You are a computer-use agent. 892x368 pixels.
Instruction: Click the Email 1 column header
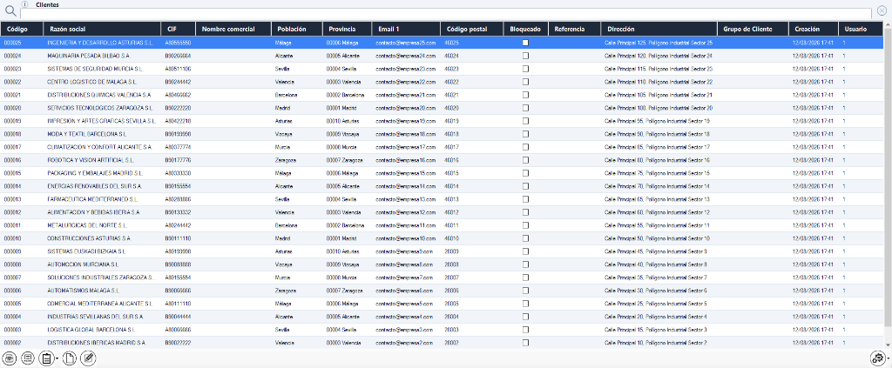(406, 29)
